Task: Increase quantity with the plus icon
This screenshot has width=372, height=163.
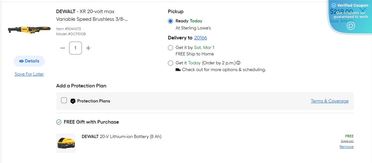Action: pos(88,48)
